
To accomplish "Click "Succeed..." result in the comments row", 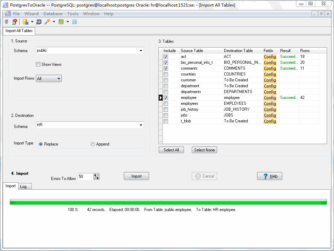I will pyautogui.click(x=289, y=68).
